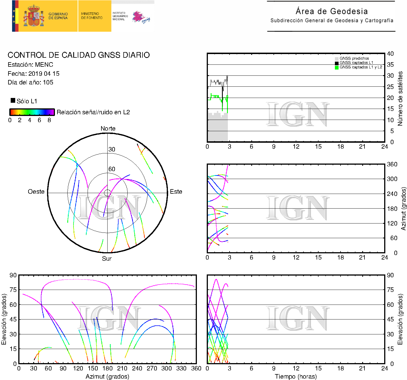Click the Estación: MENC line
Viewport: 407px width, 380px height.
30,65
